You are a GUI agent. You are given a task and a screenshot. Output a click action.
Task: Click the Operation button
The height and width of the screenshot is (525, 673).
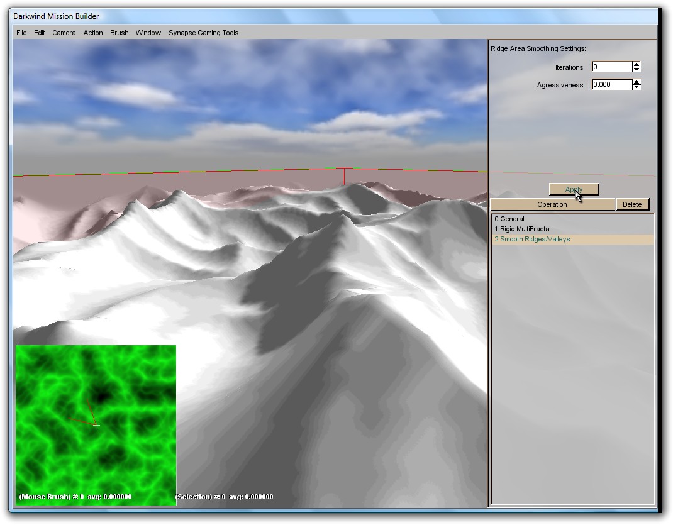click(x=552, y=204)
